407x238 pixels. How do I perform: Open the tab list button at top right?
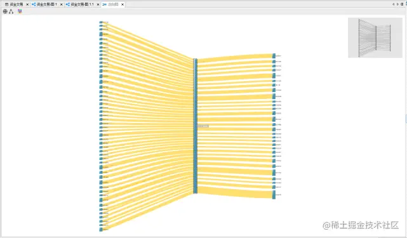402,4
